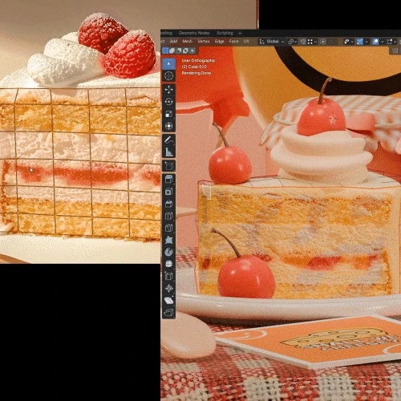Activate the Edge Slide tool
The height and width of the screenshot is (401, 401).
(168, 276)
